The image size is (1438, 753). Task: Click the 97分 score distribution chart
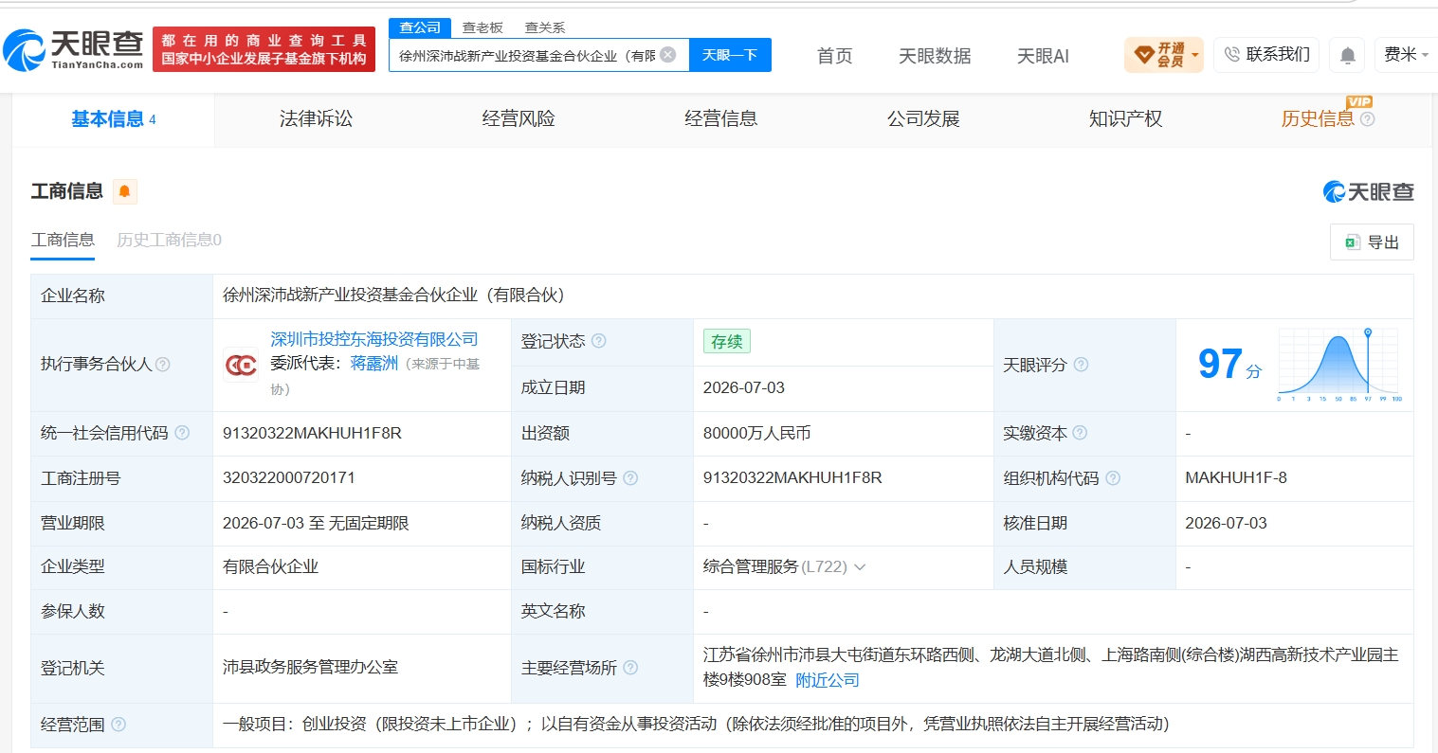(1338, 365)
